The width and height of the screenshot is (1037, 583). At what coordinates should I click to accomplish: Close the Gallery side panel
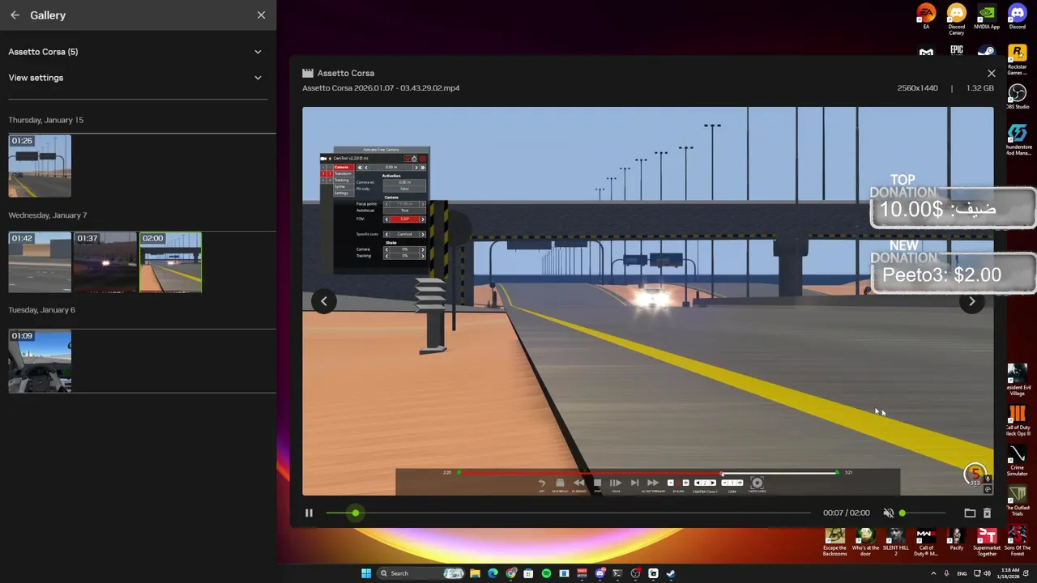tap(261, 15)
